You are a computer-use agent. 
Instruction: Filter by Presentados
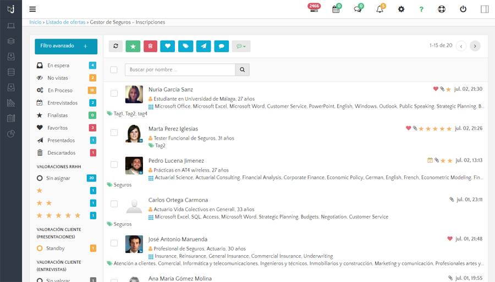coord(67,140)
